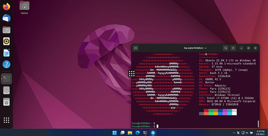Open the Windows Start menu

point(115,133)
